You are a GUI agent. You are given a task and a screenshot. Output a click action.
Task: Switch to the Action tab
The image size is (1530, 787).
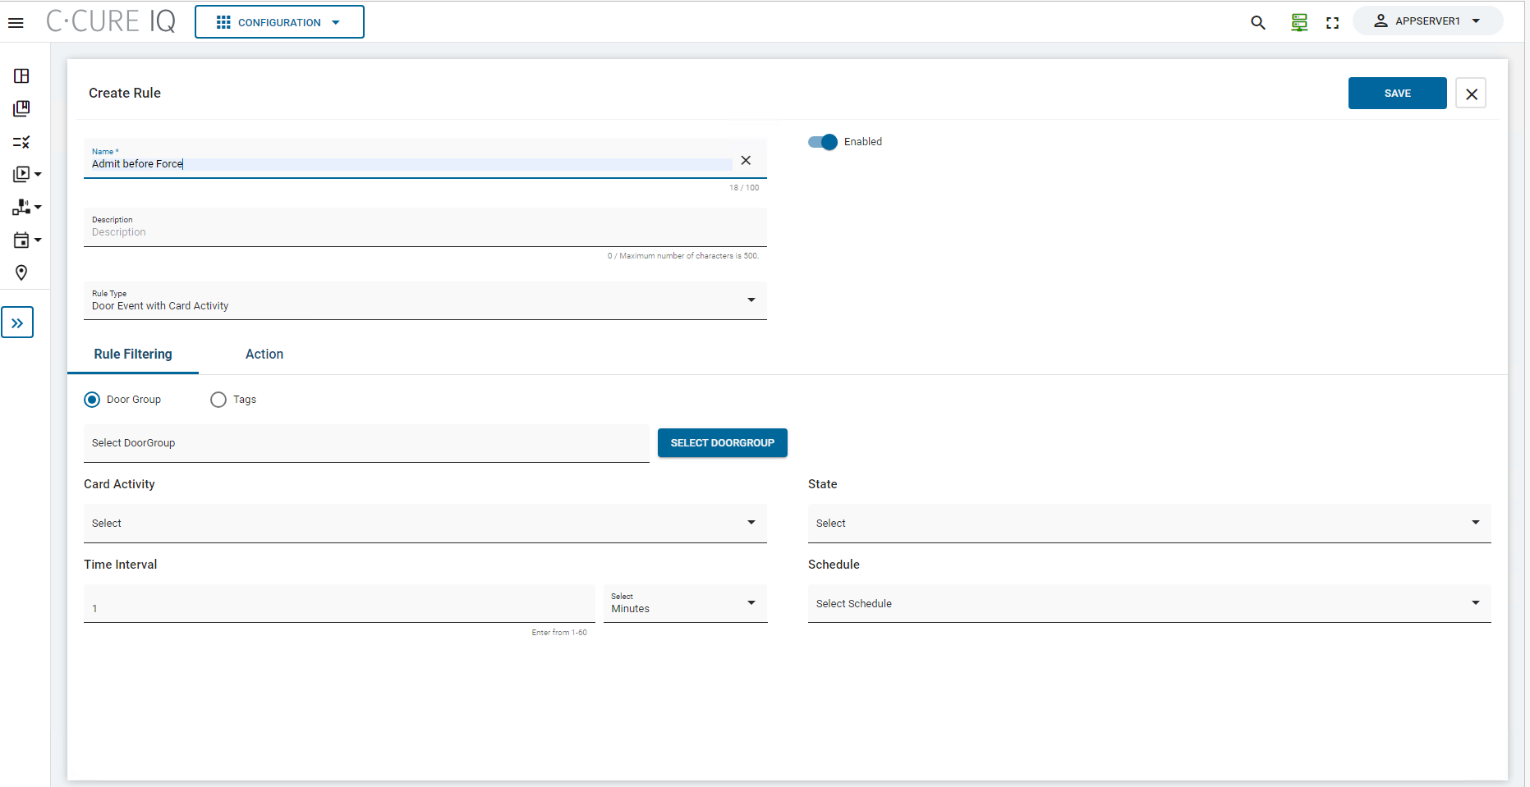coord(264,355)
